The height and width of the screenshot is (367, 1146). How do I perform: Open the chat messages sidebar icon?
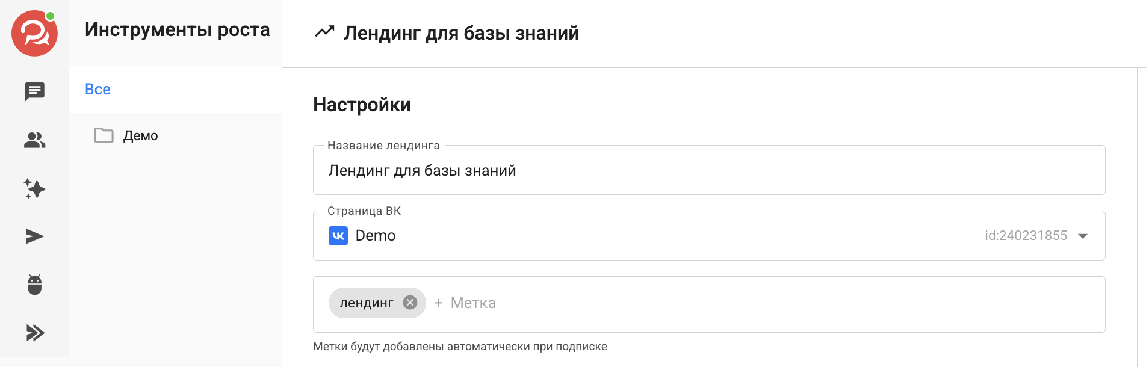click(34, 91)
